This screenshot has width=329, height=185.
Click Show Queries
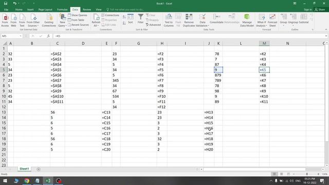click(77, 15)
